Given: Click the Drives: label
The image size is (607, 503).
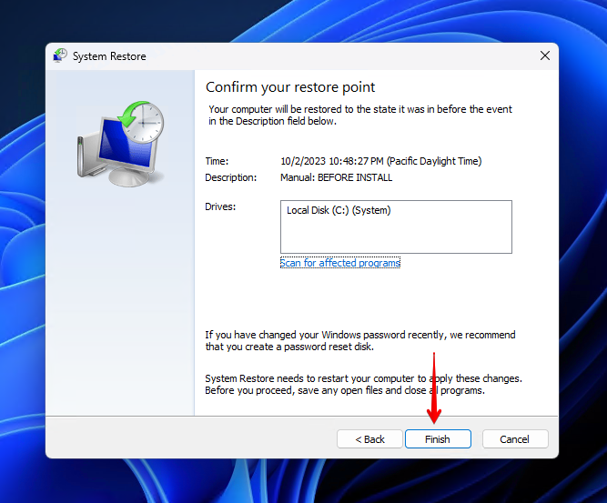Looking at the screenshot, I should [220, 206].
